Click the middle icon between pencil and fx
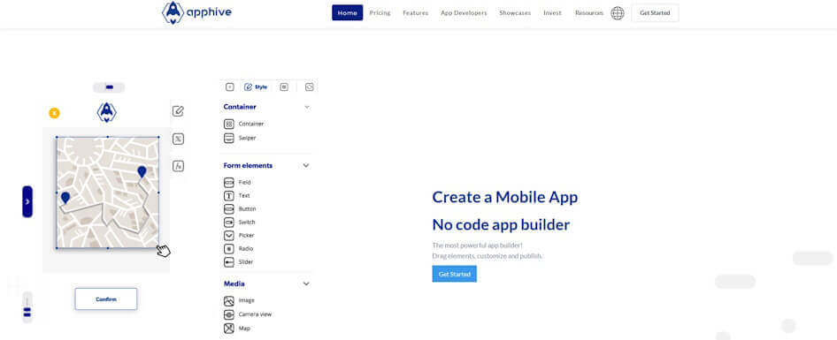The width and height of the screenshot is (837, 340). [x=179, y=140]
